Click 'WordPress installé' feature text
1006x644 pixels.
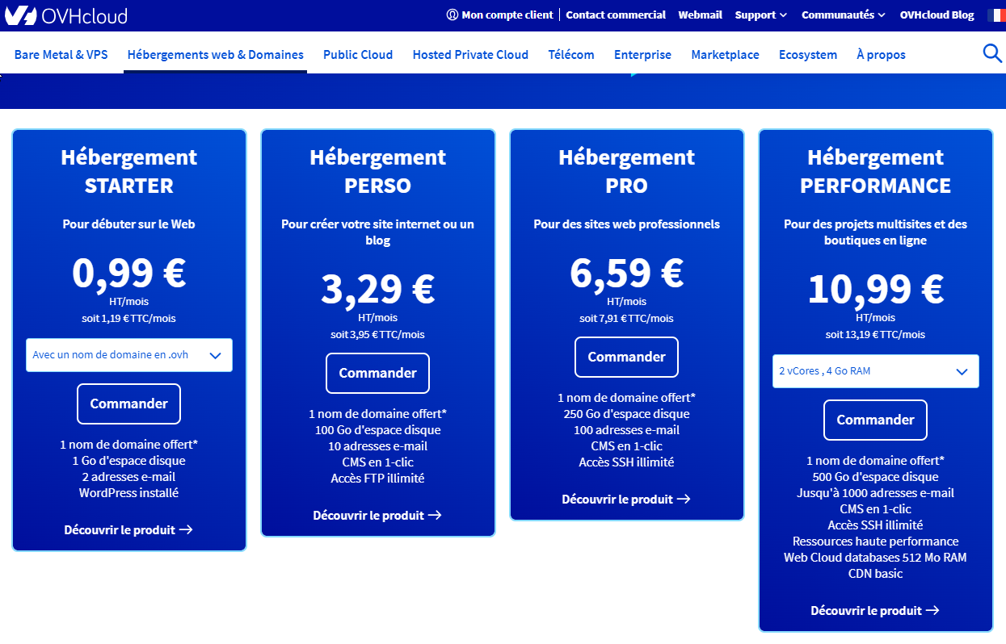pyautogui.click(x=128, y=493)
